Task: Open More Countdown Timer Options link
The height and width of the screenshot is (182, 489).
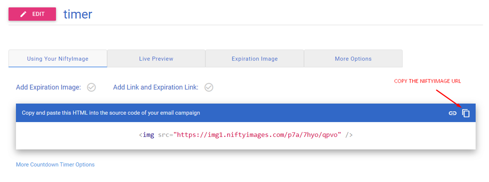Action: point(55,165)
